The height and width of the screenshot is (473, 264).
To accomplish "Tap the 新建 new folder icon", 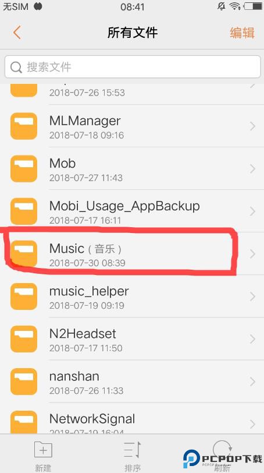I will [43, 450].
